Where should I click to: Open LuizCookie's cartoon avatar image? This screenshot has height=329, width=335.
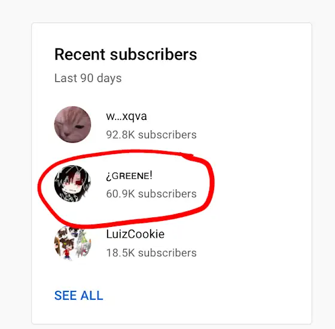[x=72, y=242]
